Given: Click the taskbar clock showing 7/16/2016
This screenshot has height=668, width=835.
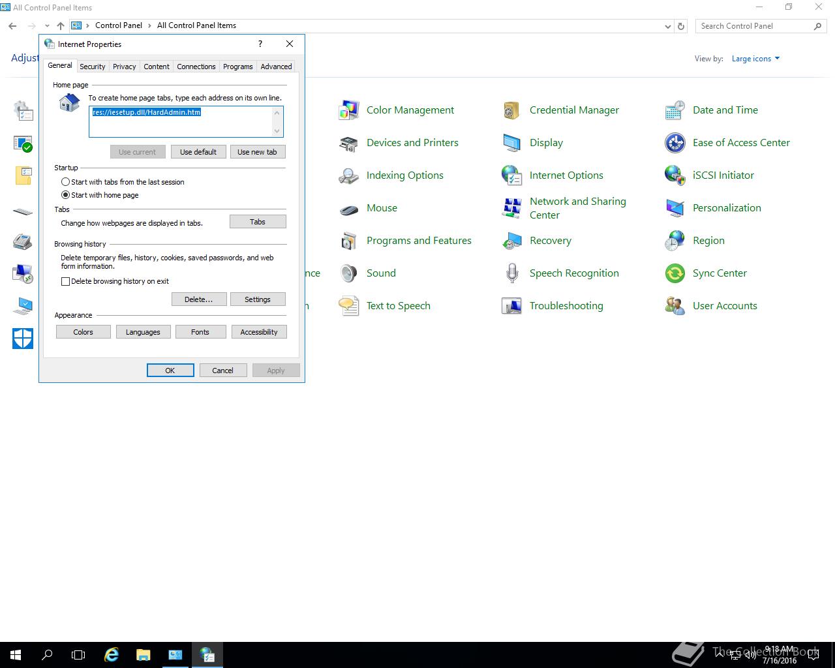Looking at the screenshot, I should coord(779,655).
